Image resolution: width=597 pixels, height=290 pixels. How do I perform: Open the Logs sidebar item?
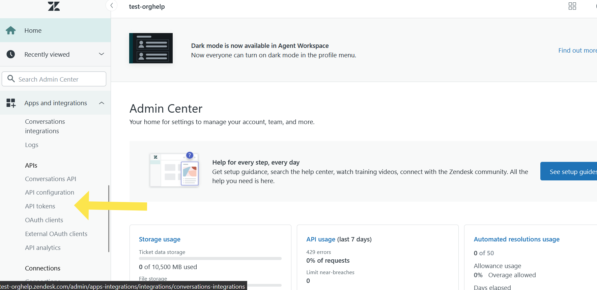click(x=32, y=145)
